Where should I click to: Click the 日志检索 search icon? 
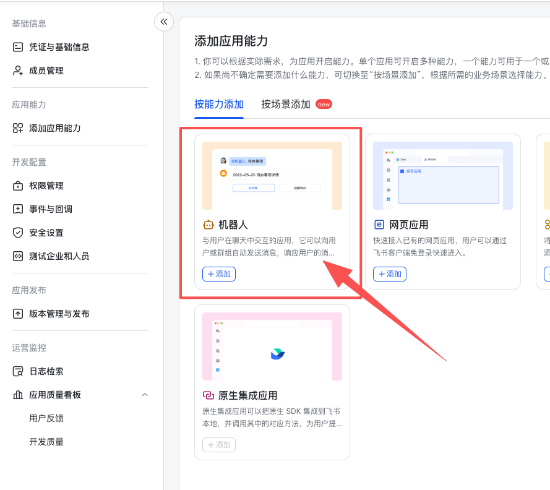pyautogui.click(x=18, y=371)
